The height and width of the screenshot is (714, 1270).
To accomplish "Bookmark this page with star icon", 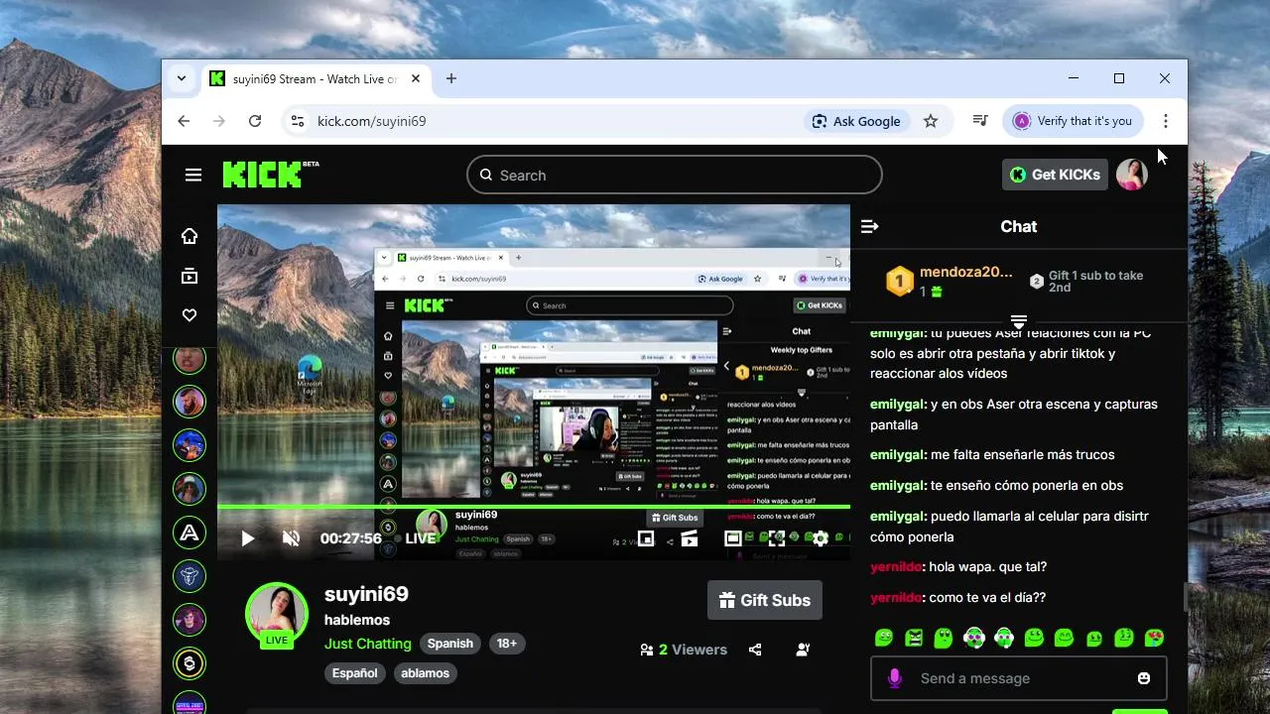I will coord(931,121).
